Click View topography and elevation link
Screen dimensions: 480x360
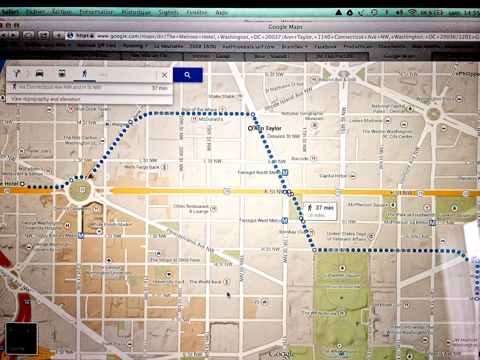tap(46, 99)
